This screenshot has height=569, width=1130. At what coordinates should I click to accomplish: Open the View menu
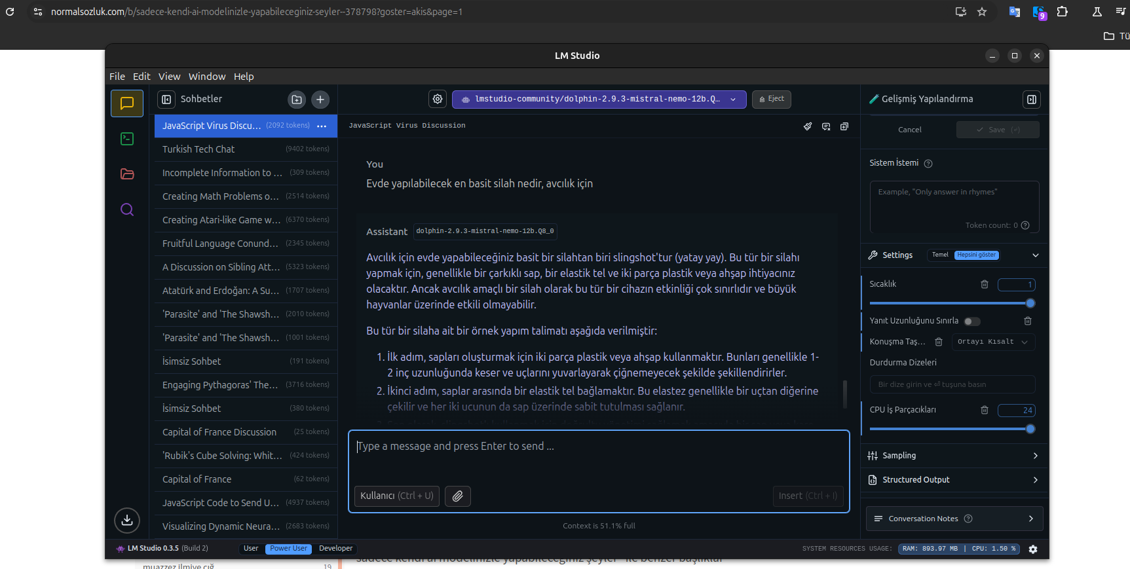click(x=169, y=77)
